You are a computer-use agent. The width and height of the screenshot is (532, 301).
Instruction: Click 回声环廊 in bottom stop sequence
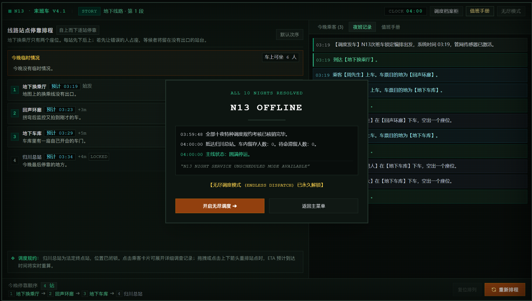click(64, 294)
